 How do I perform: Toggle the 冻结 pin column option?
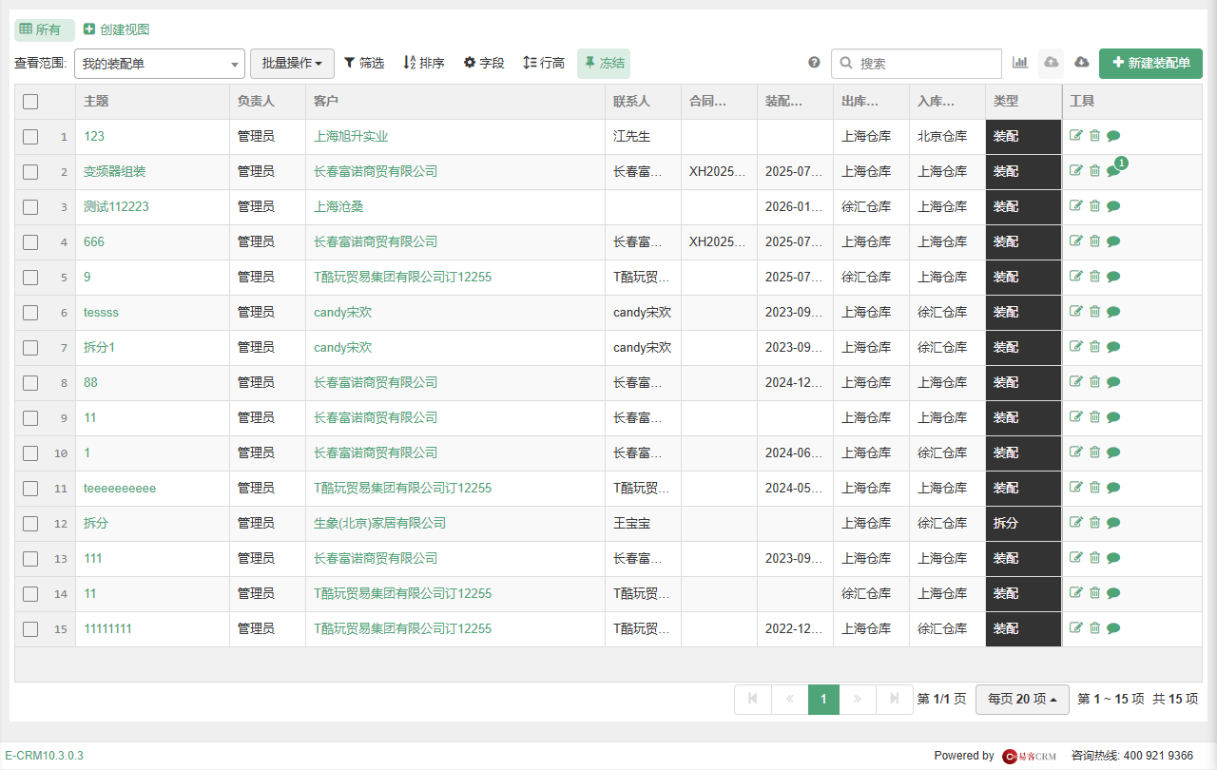coord(604,63)
